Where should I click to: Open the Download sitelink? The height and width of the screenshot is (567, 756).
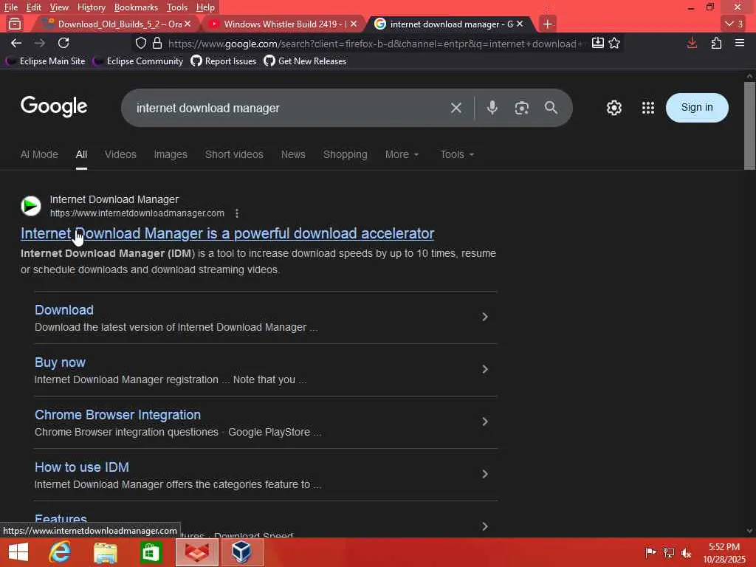pyautogui.click(x=64, y=310)
